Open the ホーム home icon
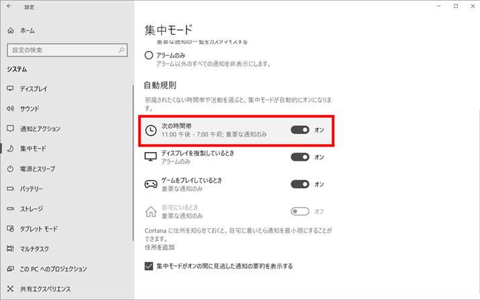The width and height of the screenshot is (480, 300). 11,31
